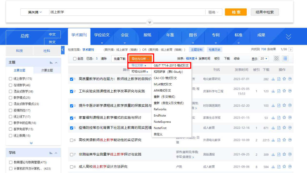Choose NoteExpress export format
Screen dimensions: 307x173
[x=162, y=122]
